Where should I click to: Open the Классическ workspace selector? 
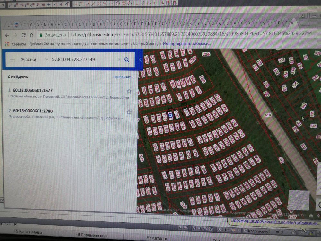(256, 231)
